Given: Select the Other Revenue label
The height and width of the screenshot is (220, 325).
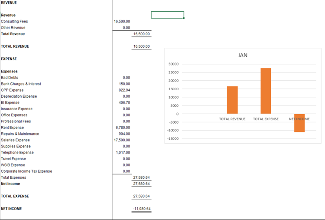Looking at the screenshot, I should point(13,28).
